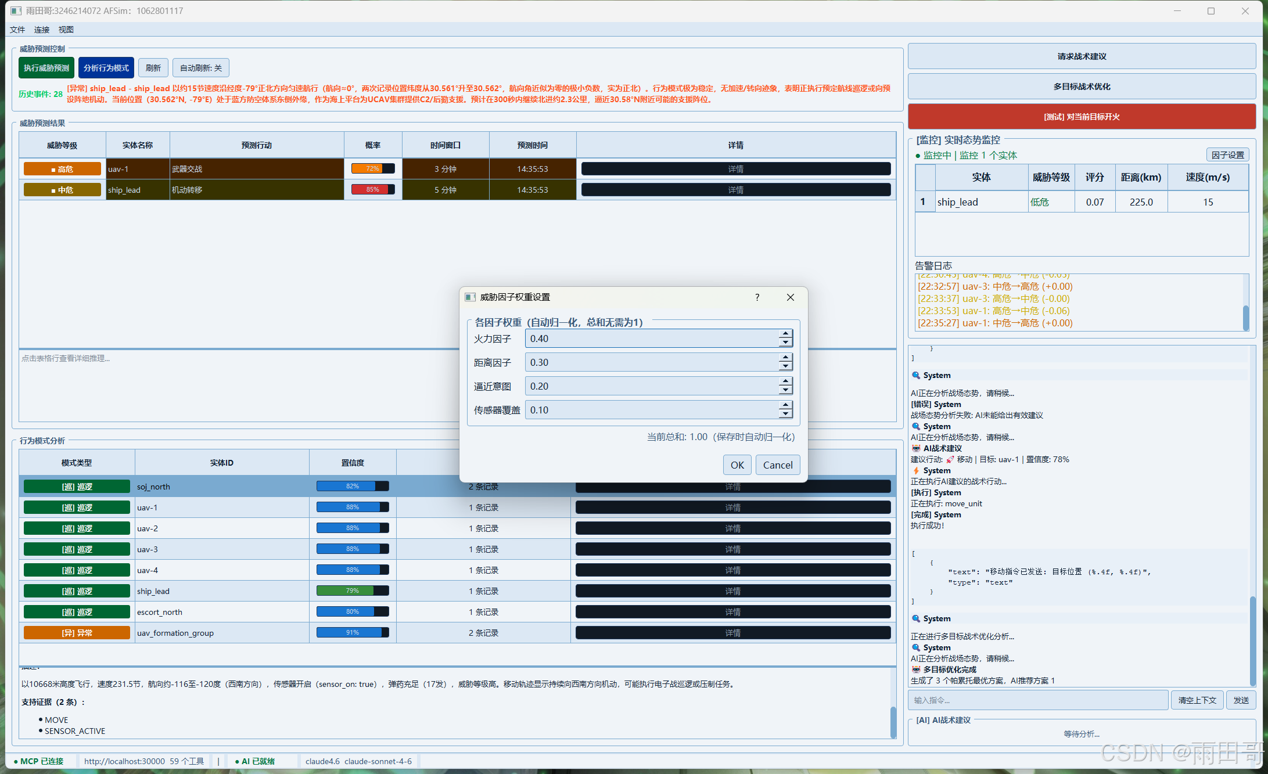
Task: Close the 威胁因子权重设置 dialog
Action: coord(790,297)
